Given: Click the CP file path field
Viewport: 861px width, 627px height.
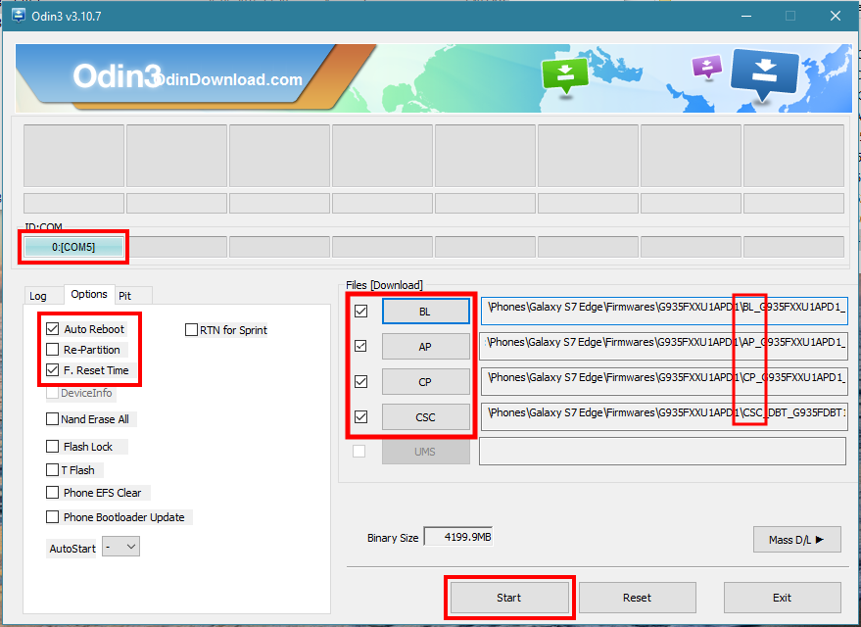Looking at the screenshot, I should pos(663,378).
